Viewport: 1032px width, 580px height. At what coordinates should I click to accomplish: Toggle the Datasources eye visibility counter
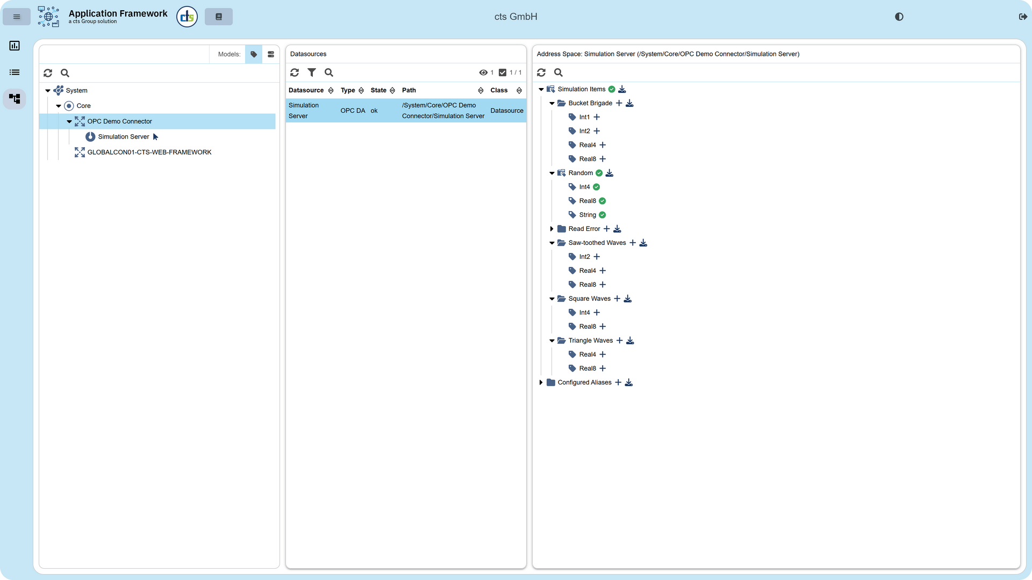pos(486,73)
